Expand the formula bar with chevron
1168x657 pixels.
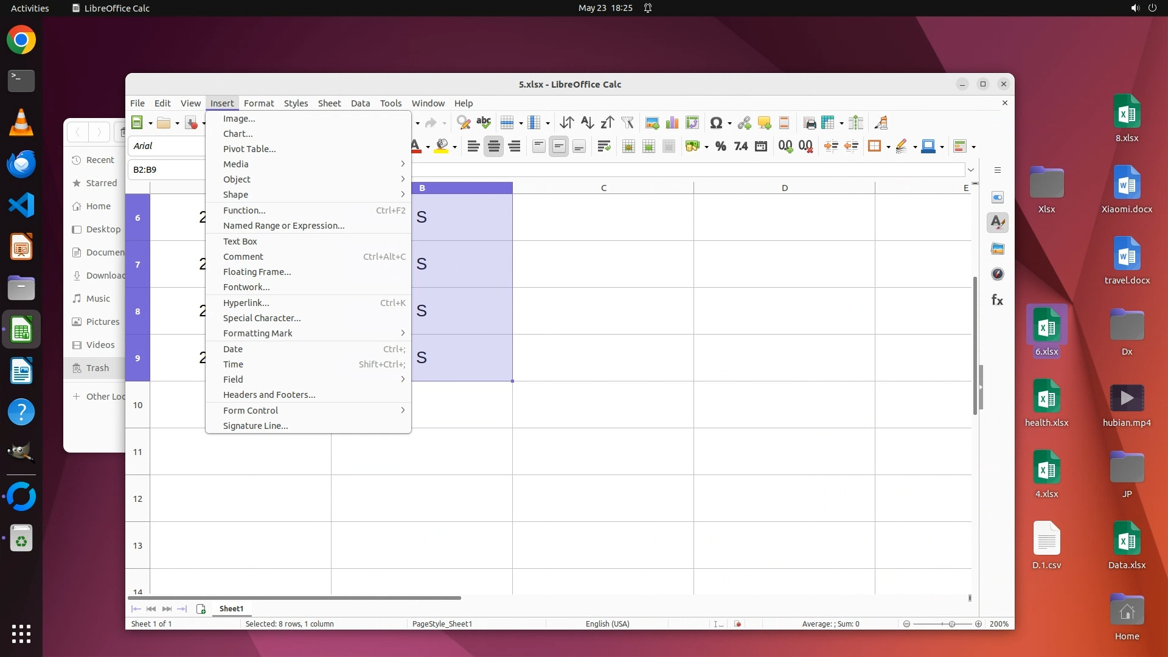[x=971, y=170]
